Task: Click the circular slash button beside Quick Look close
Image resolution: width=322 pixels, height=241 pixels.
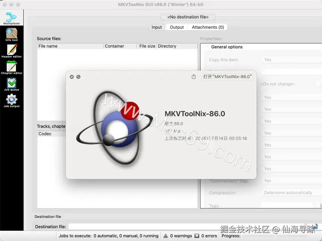Action: (x=78, y=77)
